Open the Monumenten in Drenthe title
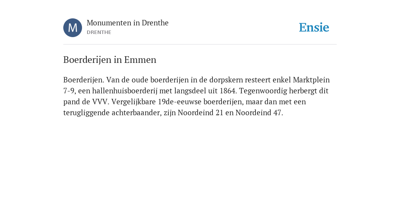Viewport: 400px width, 200px height. (128, 23)
